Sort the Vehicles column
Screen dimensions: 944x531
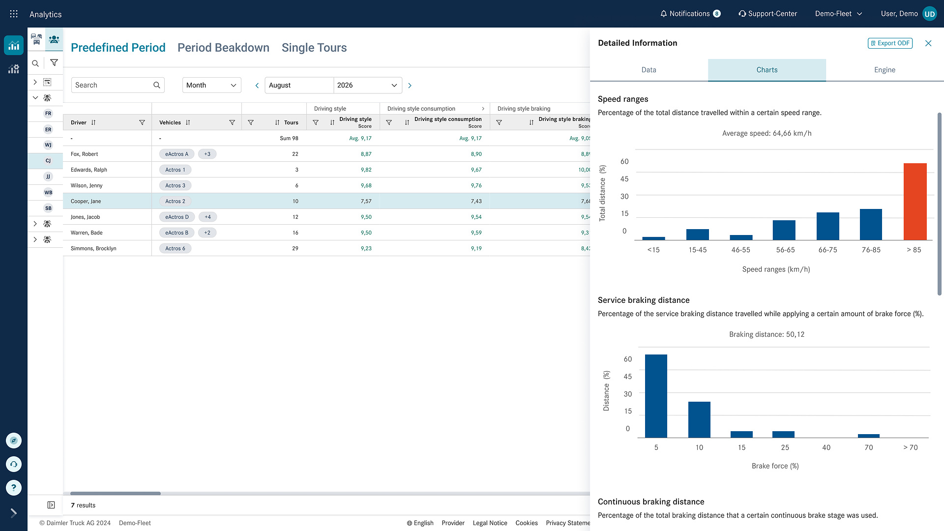(x=188, y=122)
